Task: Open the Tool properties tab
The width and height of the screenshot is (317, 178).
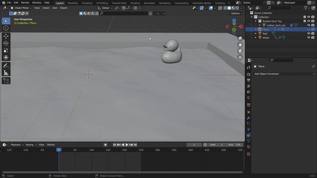Action: click(249, 67)
